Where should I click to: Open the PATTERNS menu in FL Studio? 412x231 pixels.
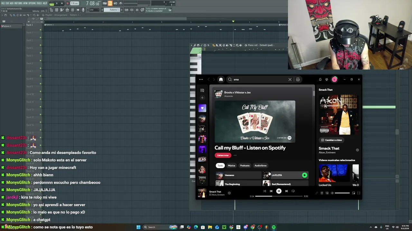tap(18, 3)
